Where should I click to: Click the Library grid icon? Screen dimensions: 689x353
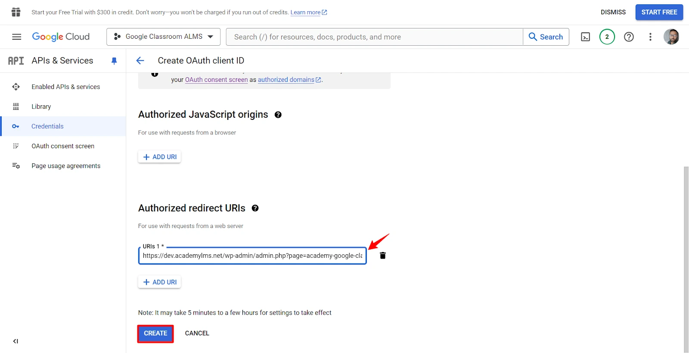[x=16, y=106]
